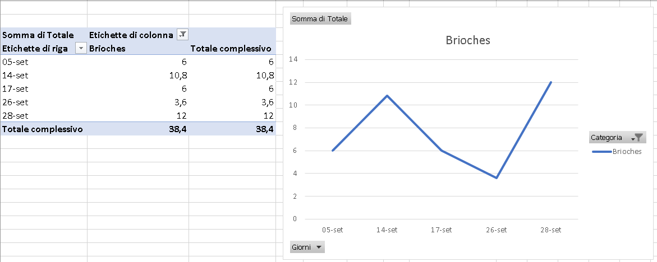Viewport: 657px width, 262px height.
Task: Select the Brioches chart title
Action: point(467,40)
